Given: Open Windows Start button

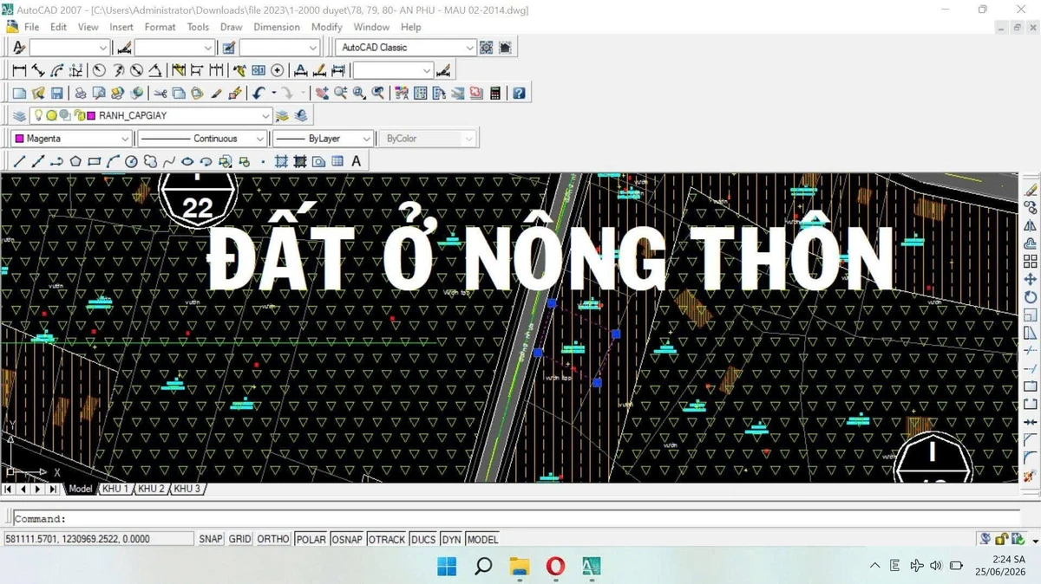Looking at the screenshot, I should (447, 566).
